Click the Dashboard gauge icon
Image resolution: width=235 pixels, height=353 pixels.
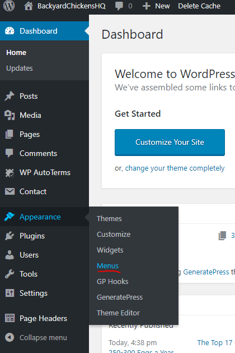(10, 31)
